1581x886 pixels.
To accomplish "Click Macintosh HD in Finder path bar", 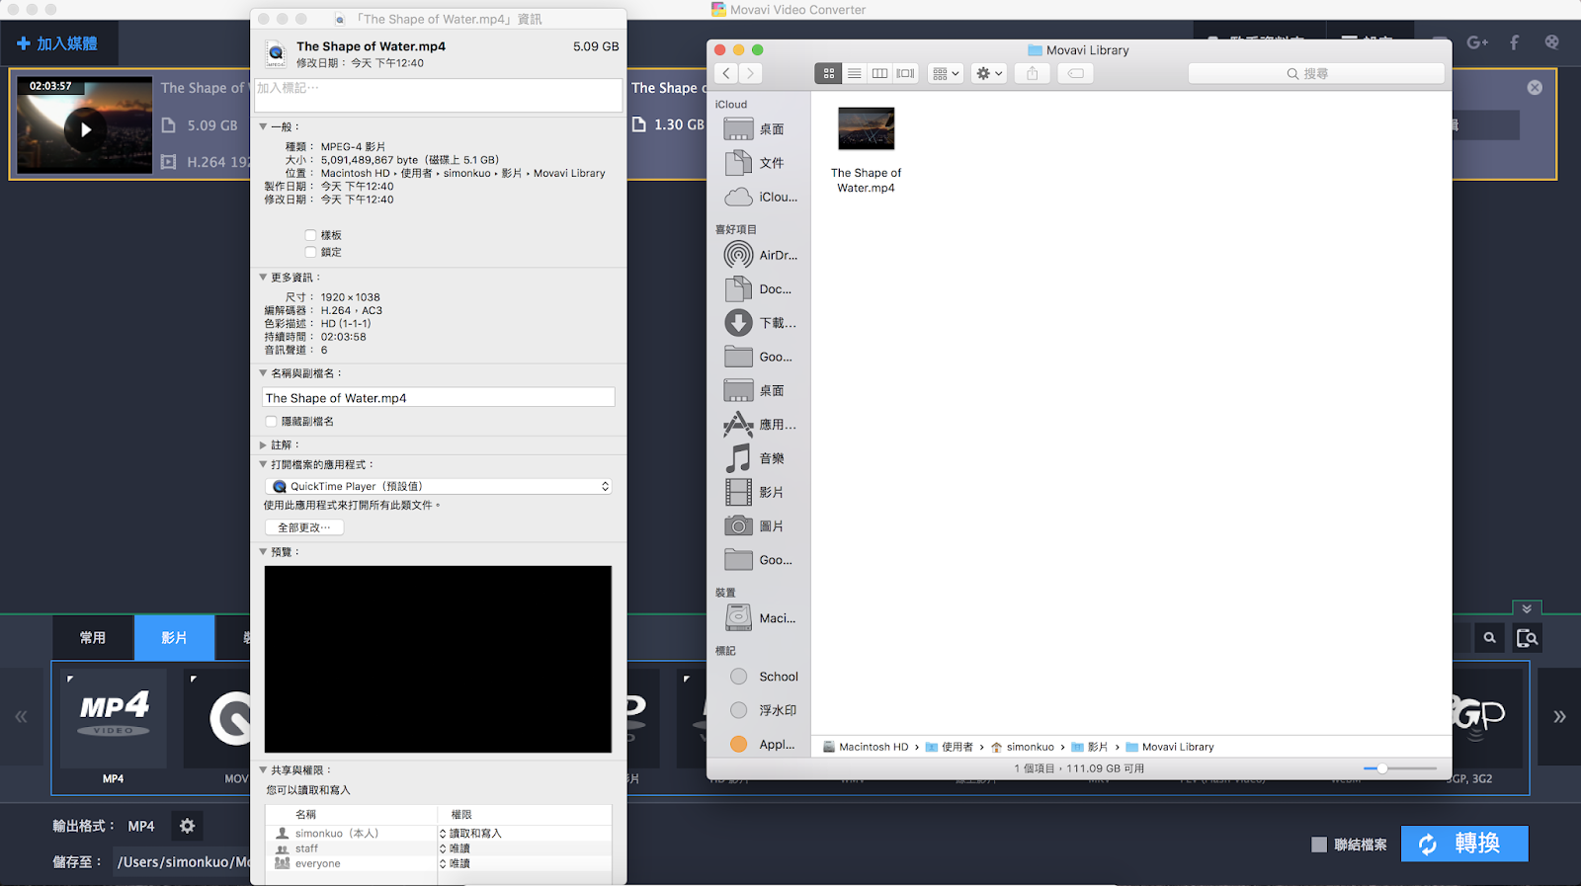I will click(866, 747).
